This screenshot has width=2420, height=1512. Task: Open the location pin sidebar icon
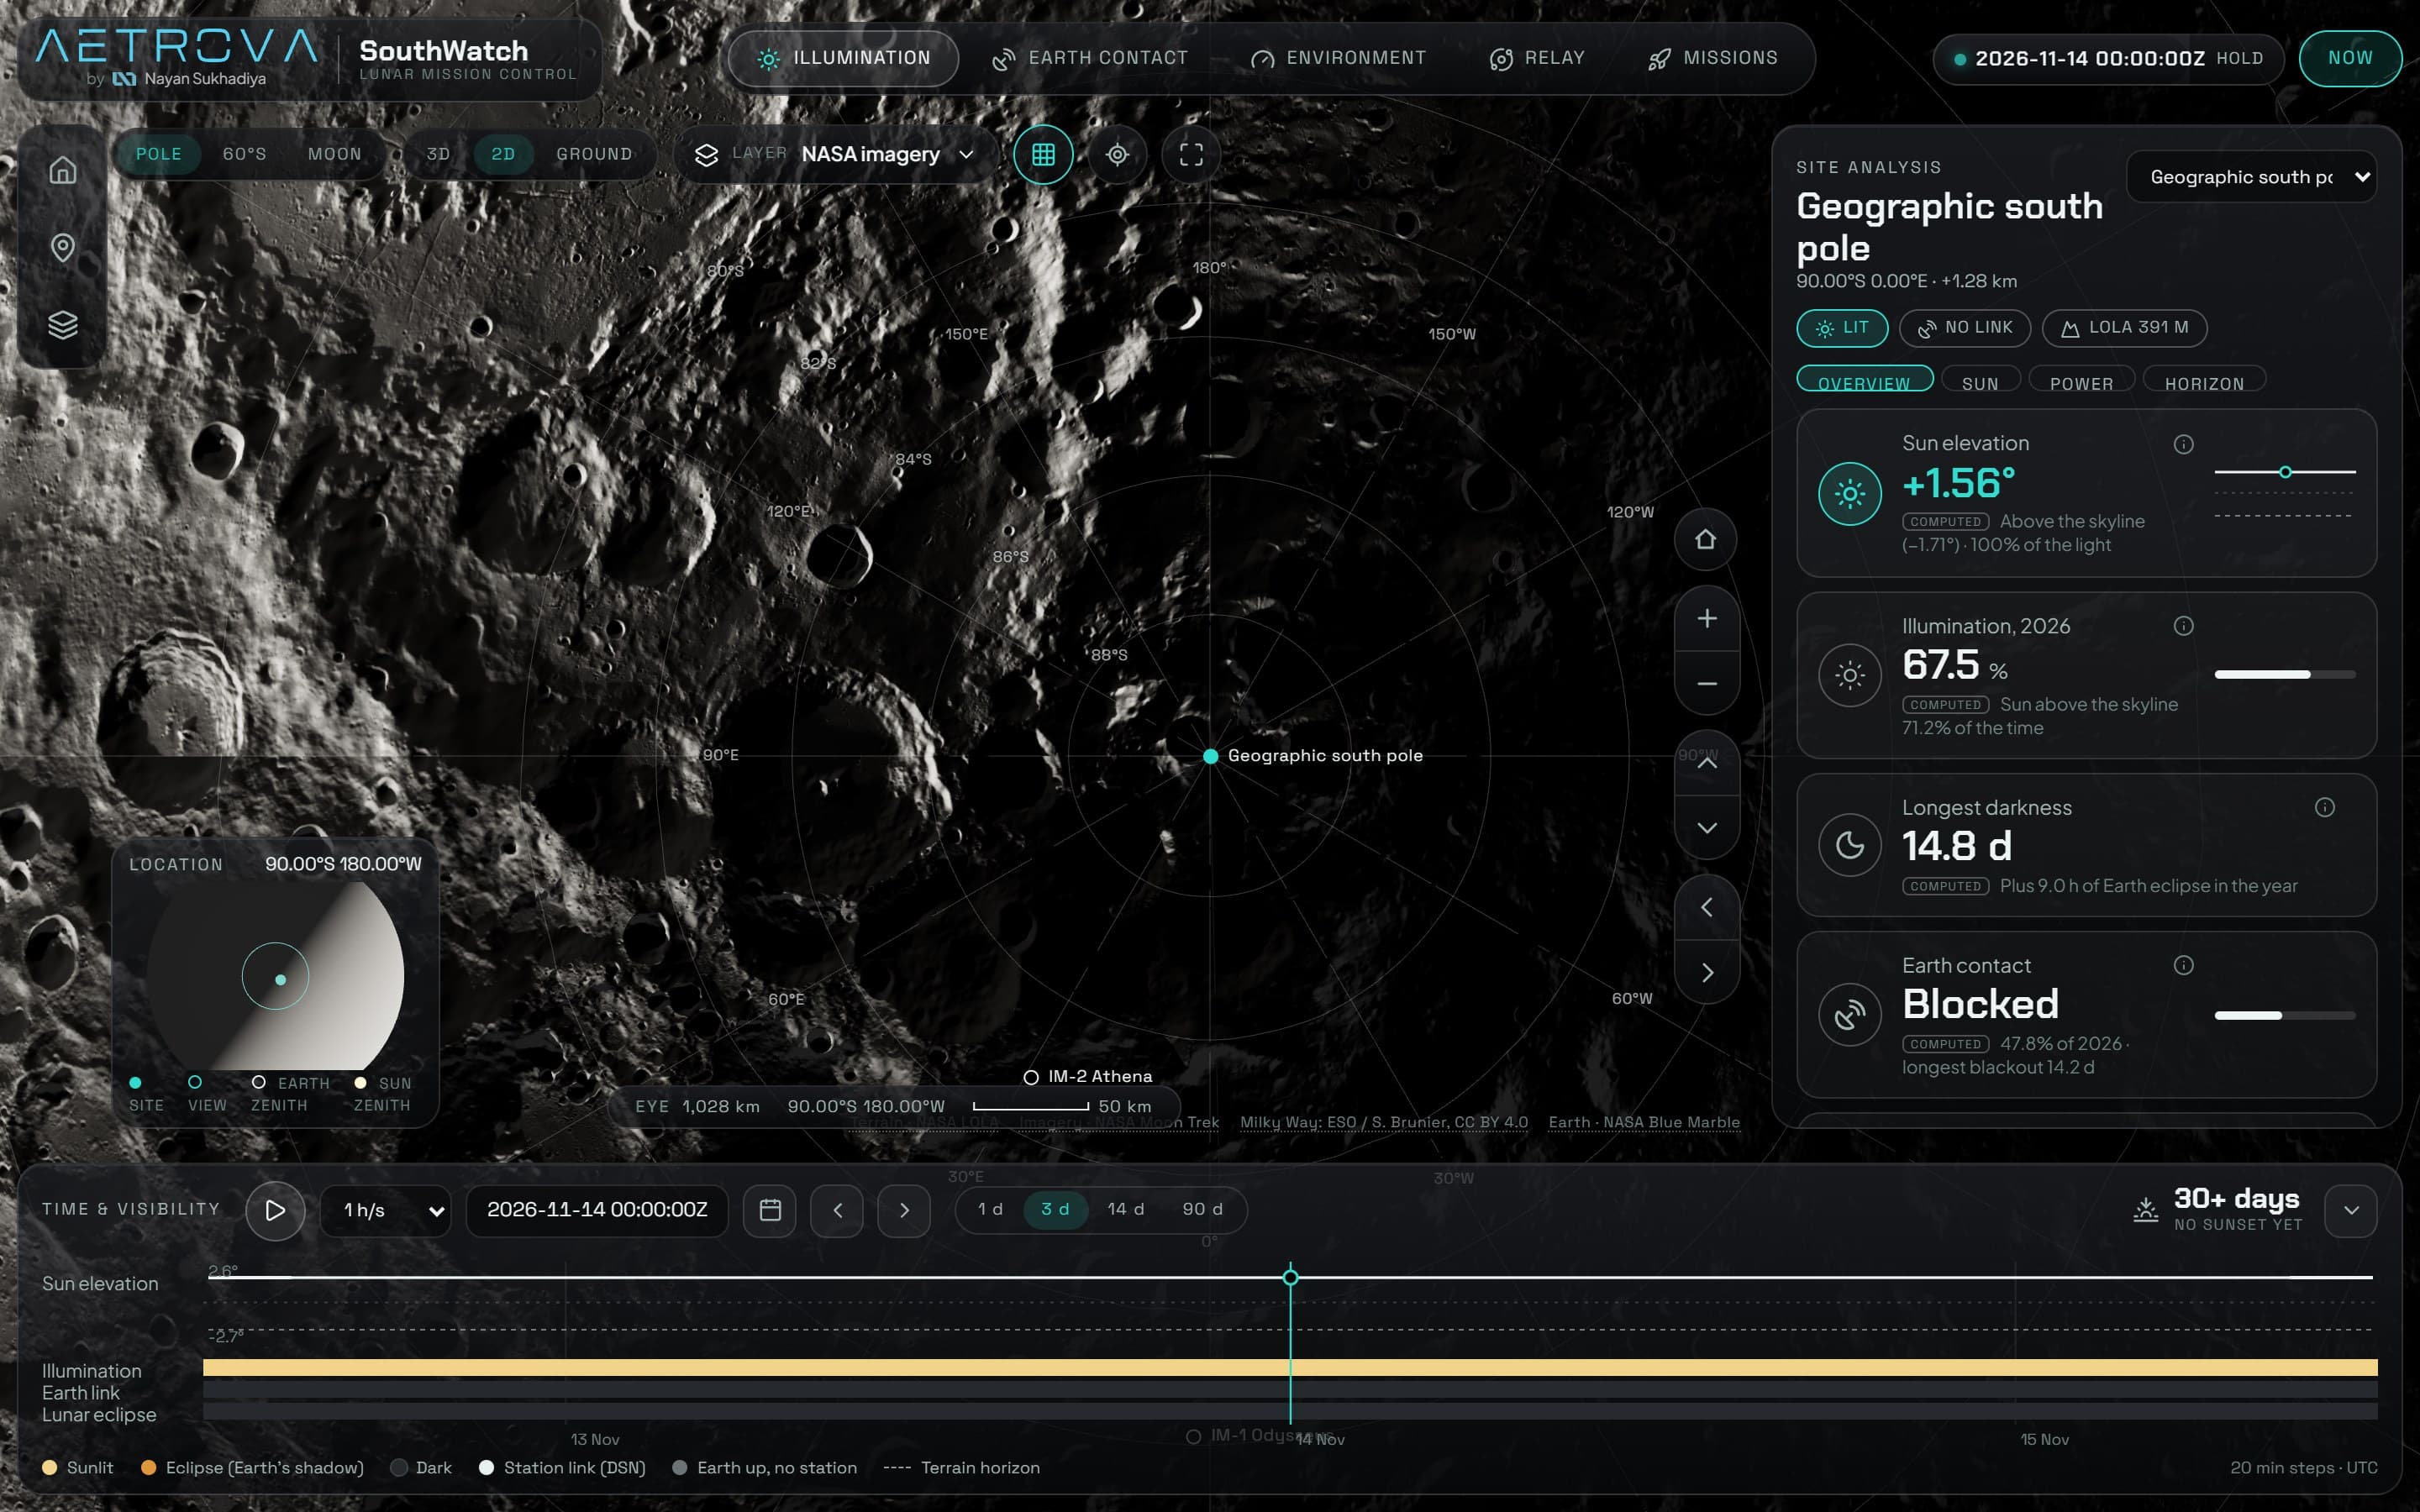[62, 247]
